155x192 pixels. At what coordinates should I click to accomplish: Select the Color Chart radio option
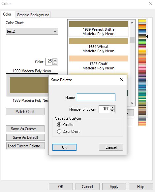point(59,132)
